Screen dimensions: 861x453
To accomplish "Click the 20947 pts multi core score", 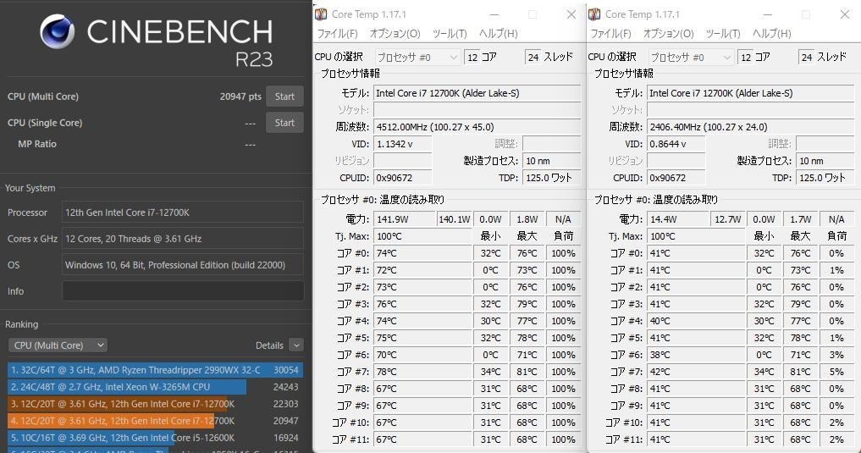I will coord(240,97).
